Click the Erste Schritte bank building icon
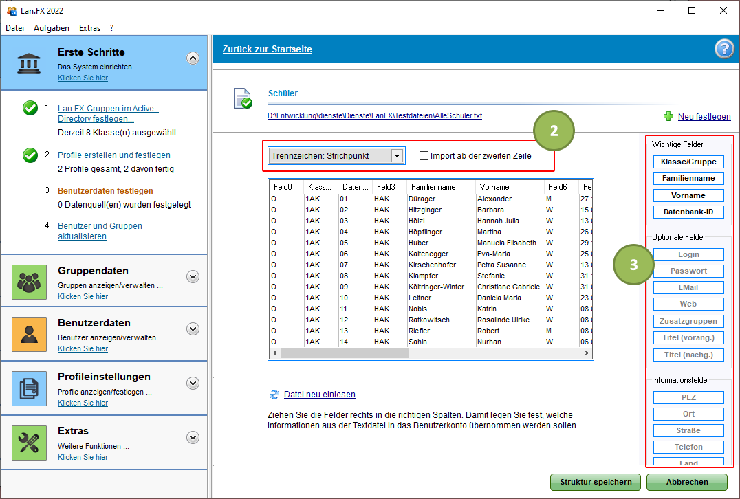Screen dimensions: 740x499 tap(29, 63)
